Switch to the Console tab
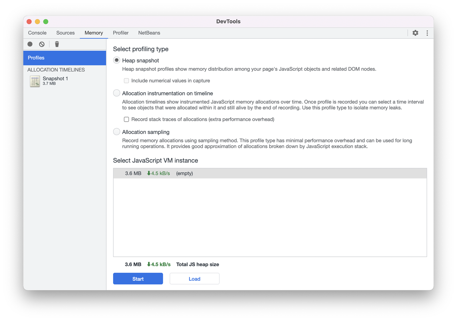 pos(37,33)
